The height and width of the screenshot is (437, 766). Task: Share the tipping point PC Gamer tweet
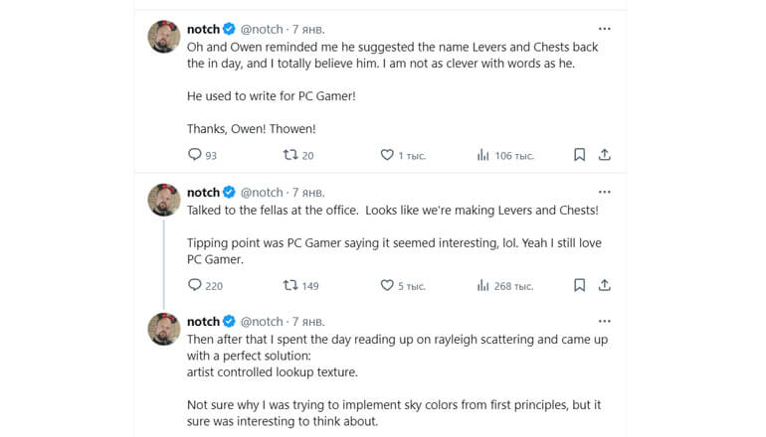click(x=604, y=285)
